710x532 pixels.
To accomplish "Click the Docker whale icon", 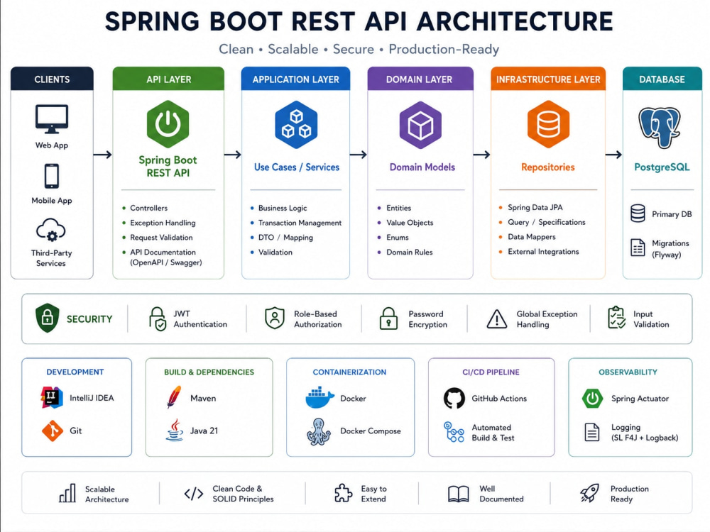I will point(319,398).
